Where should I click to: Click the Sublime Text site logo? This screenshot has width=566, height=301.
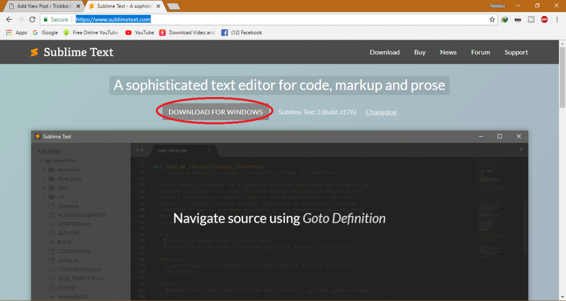coord(72,52)
